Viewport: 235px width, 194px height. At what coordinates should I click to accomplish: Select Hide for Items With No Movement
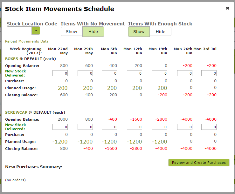click(93, 31)
